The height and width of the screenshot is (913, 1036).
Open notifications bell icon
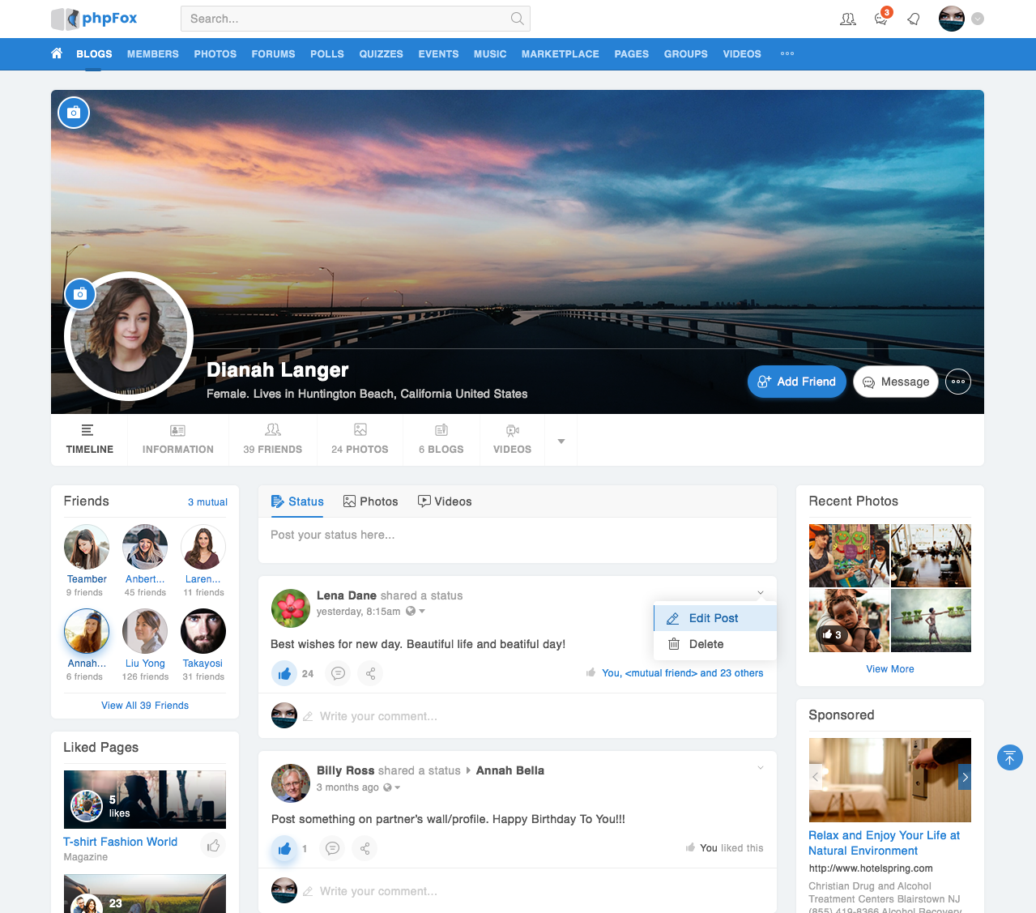[913, 18]
